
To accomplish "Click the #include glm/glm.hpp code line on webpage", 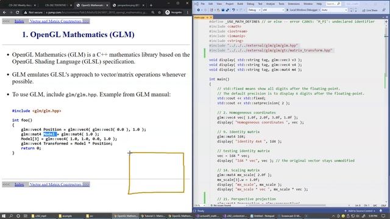I will tap(37, 111).
